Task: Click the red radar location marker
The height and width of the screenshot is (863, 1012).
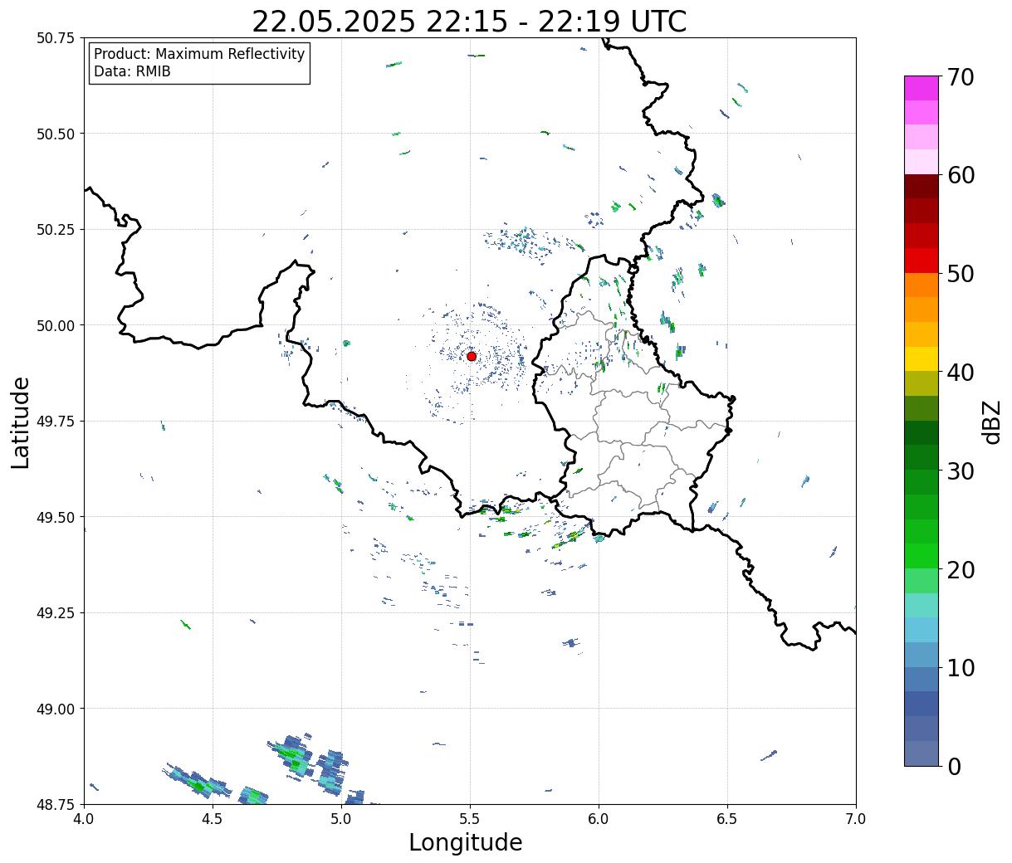Action: pos(472,356)
